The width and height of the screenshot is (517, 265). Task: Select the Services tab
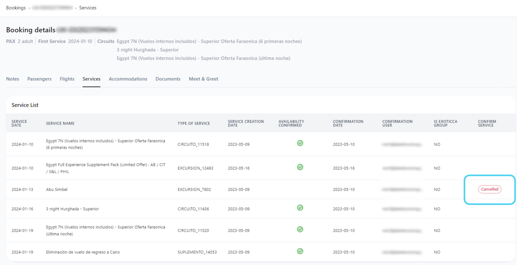pos(91,79)
